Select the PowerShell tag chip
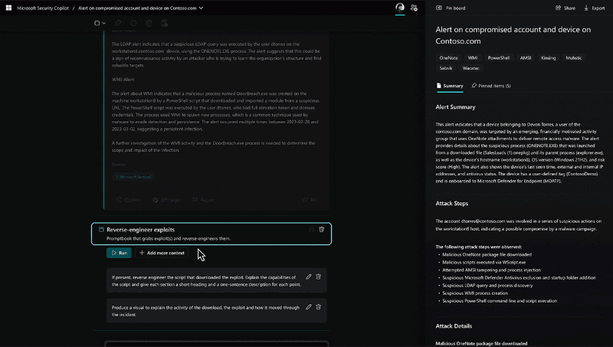This screenshot has height=347, width=613. (x=499, y=57)
